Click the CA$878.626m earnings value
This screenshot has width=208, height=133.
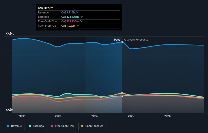70,17
